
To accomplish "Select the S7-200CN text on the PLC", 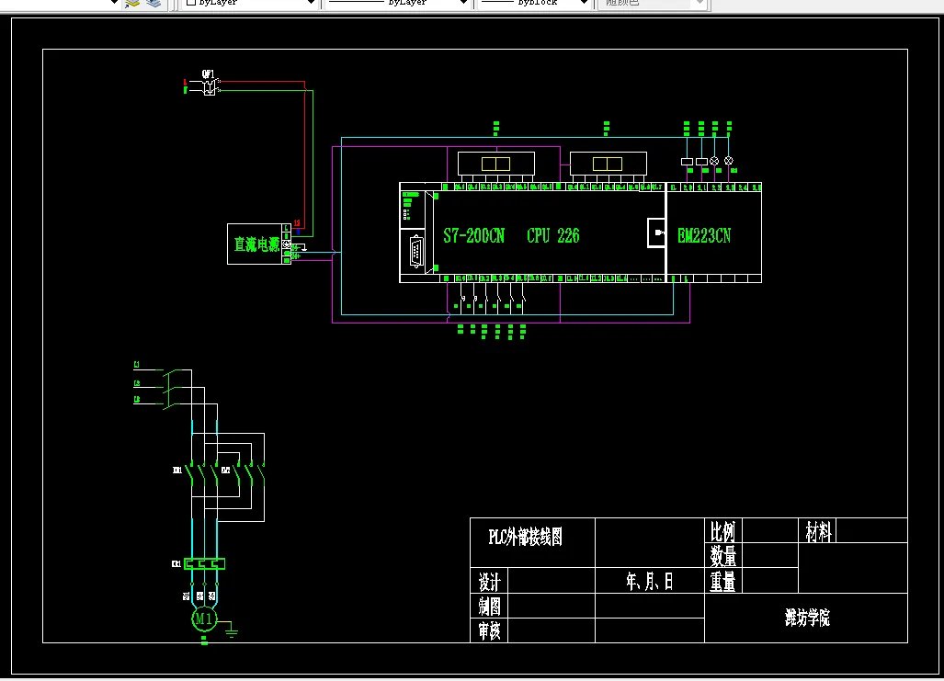I will (x=473, y=235).
